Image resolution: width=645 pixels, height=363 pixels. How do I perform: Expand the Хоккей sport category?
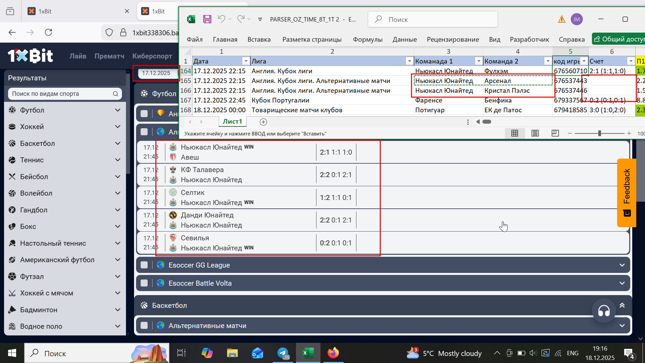(x=118, y=127)
